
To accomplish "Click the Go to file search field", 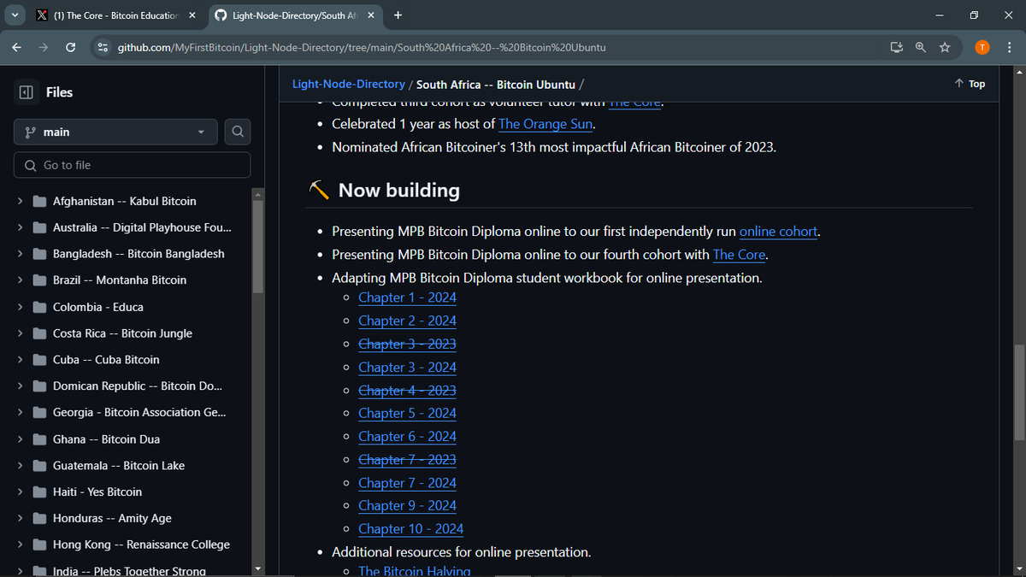I will (x=133, y=165).
